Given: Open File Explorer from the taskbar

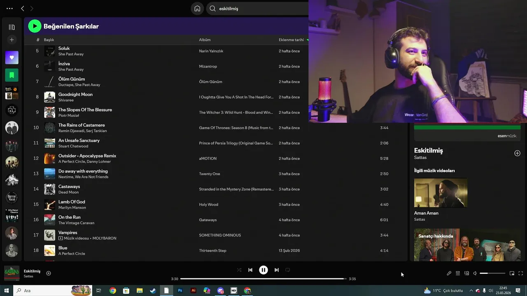Looking at the screenshot, I should click(x=140, y=291).
